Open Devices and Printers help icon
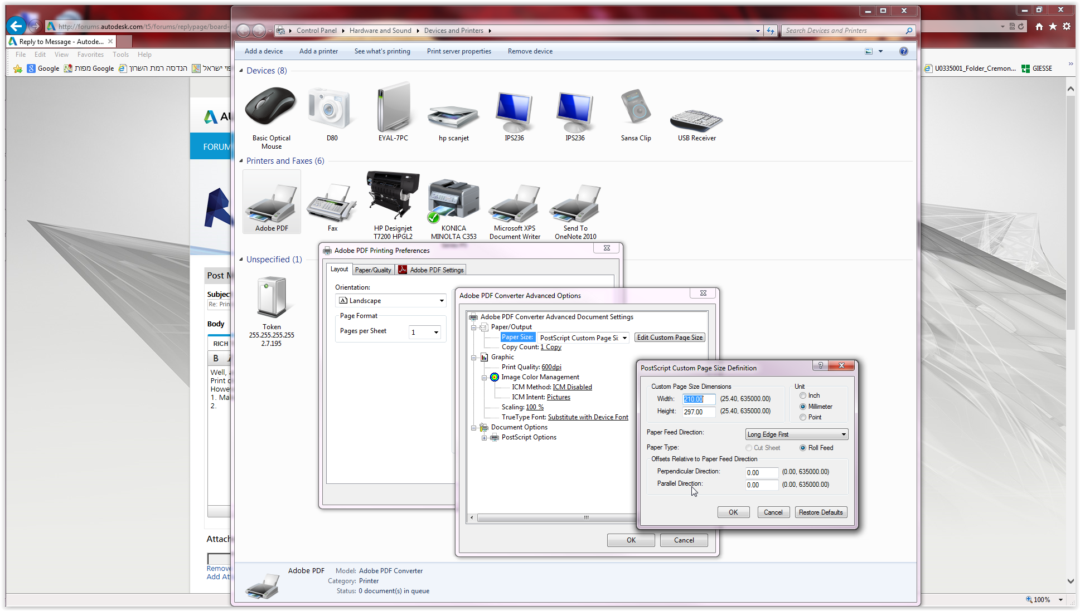This screenshot has width=1080, height=611. (903, 51)
